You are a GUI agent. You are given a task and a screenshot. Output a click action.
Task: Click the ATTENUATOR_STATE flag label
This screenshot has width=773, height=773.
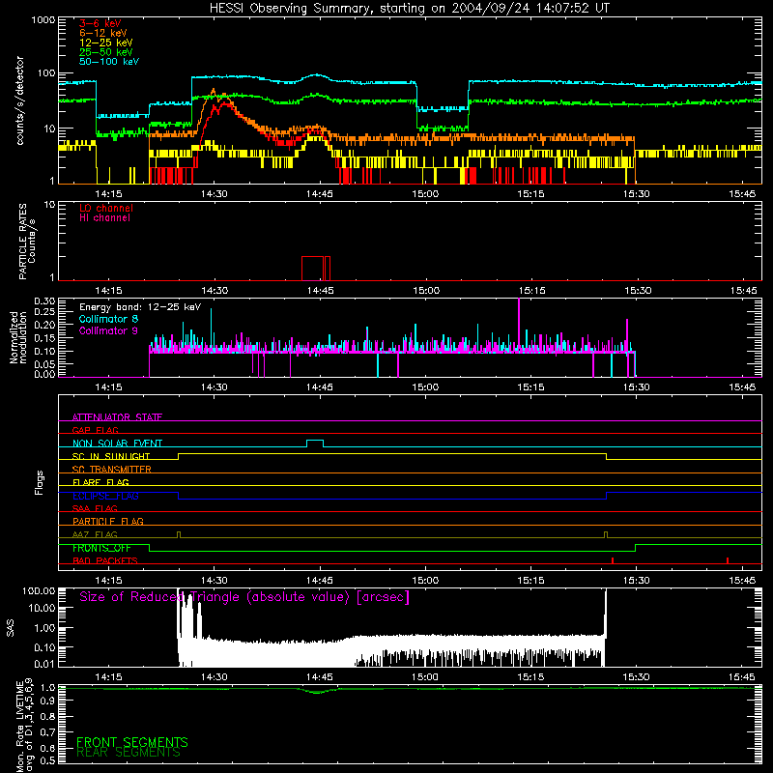point(117,417)
